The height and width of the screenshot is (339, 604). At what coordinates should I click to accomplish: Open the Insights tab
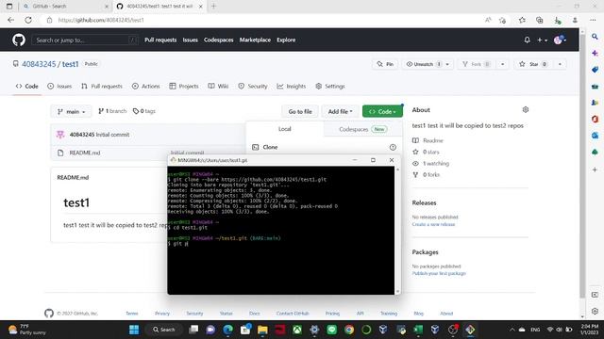pos(292,86)
